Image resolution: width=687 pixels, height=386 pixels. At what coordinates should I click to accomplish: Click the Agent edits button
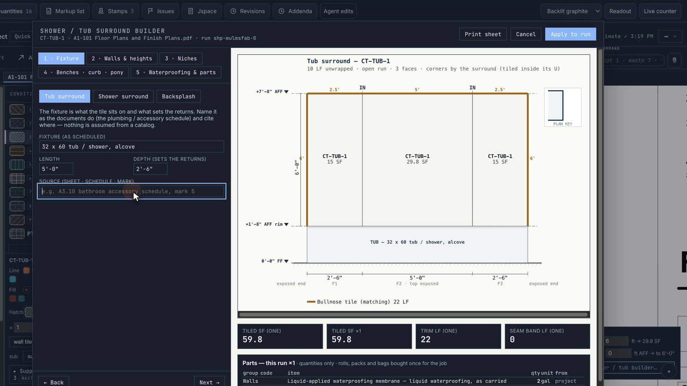[338, 11]
